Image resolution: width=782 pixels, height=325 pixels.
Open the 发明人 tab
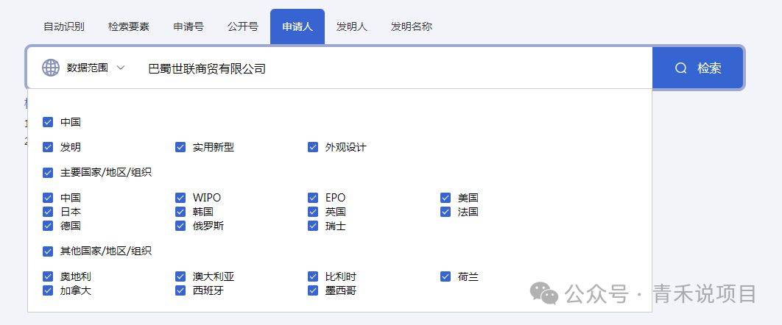pos(352,26)
